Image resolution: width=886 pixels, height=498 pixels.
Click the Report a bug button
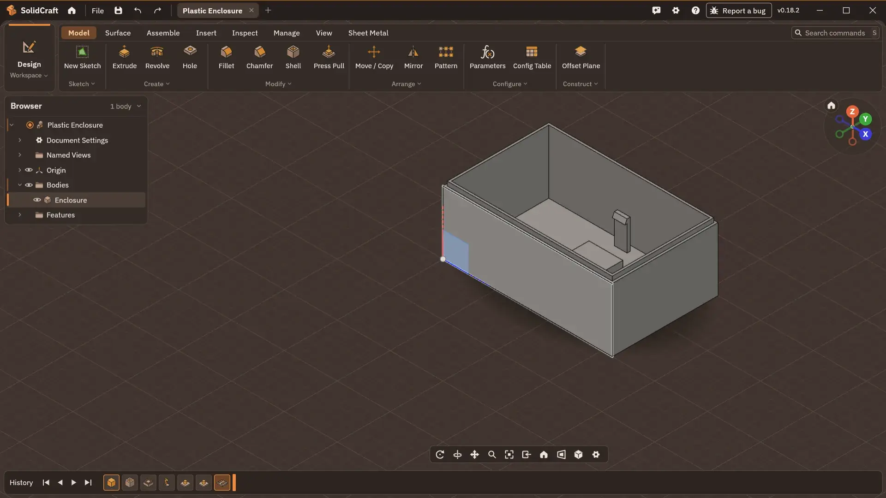tap(738, 11)
